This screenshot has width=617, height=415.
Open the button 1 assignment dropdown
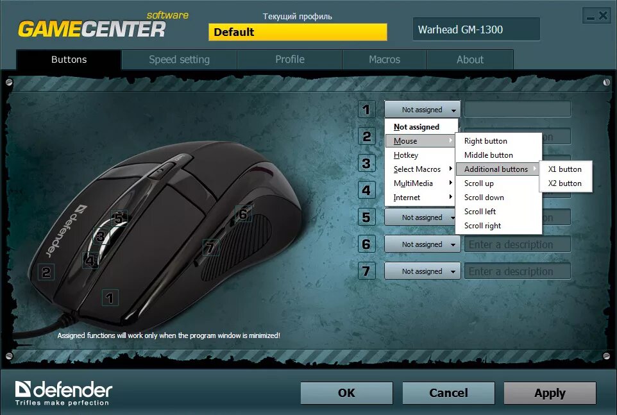422,109
